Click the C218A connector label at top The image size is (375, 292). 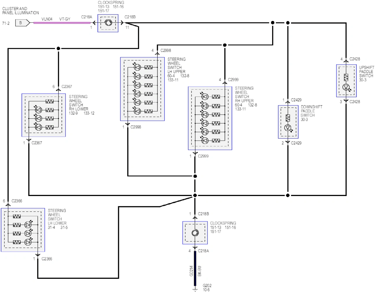87,17
